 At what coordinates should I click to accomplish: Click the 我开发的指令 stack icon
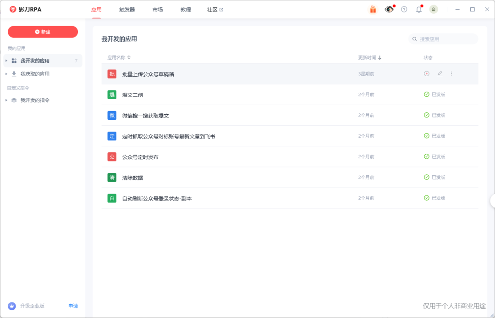[14, 100]
